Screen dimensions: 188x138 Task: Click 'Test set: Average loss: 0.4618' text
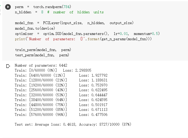tap(46, 124)
